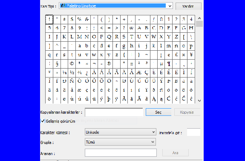Focus the Unicode'a git input box

click(x=193, y=132)
